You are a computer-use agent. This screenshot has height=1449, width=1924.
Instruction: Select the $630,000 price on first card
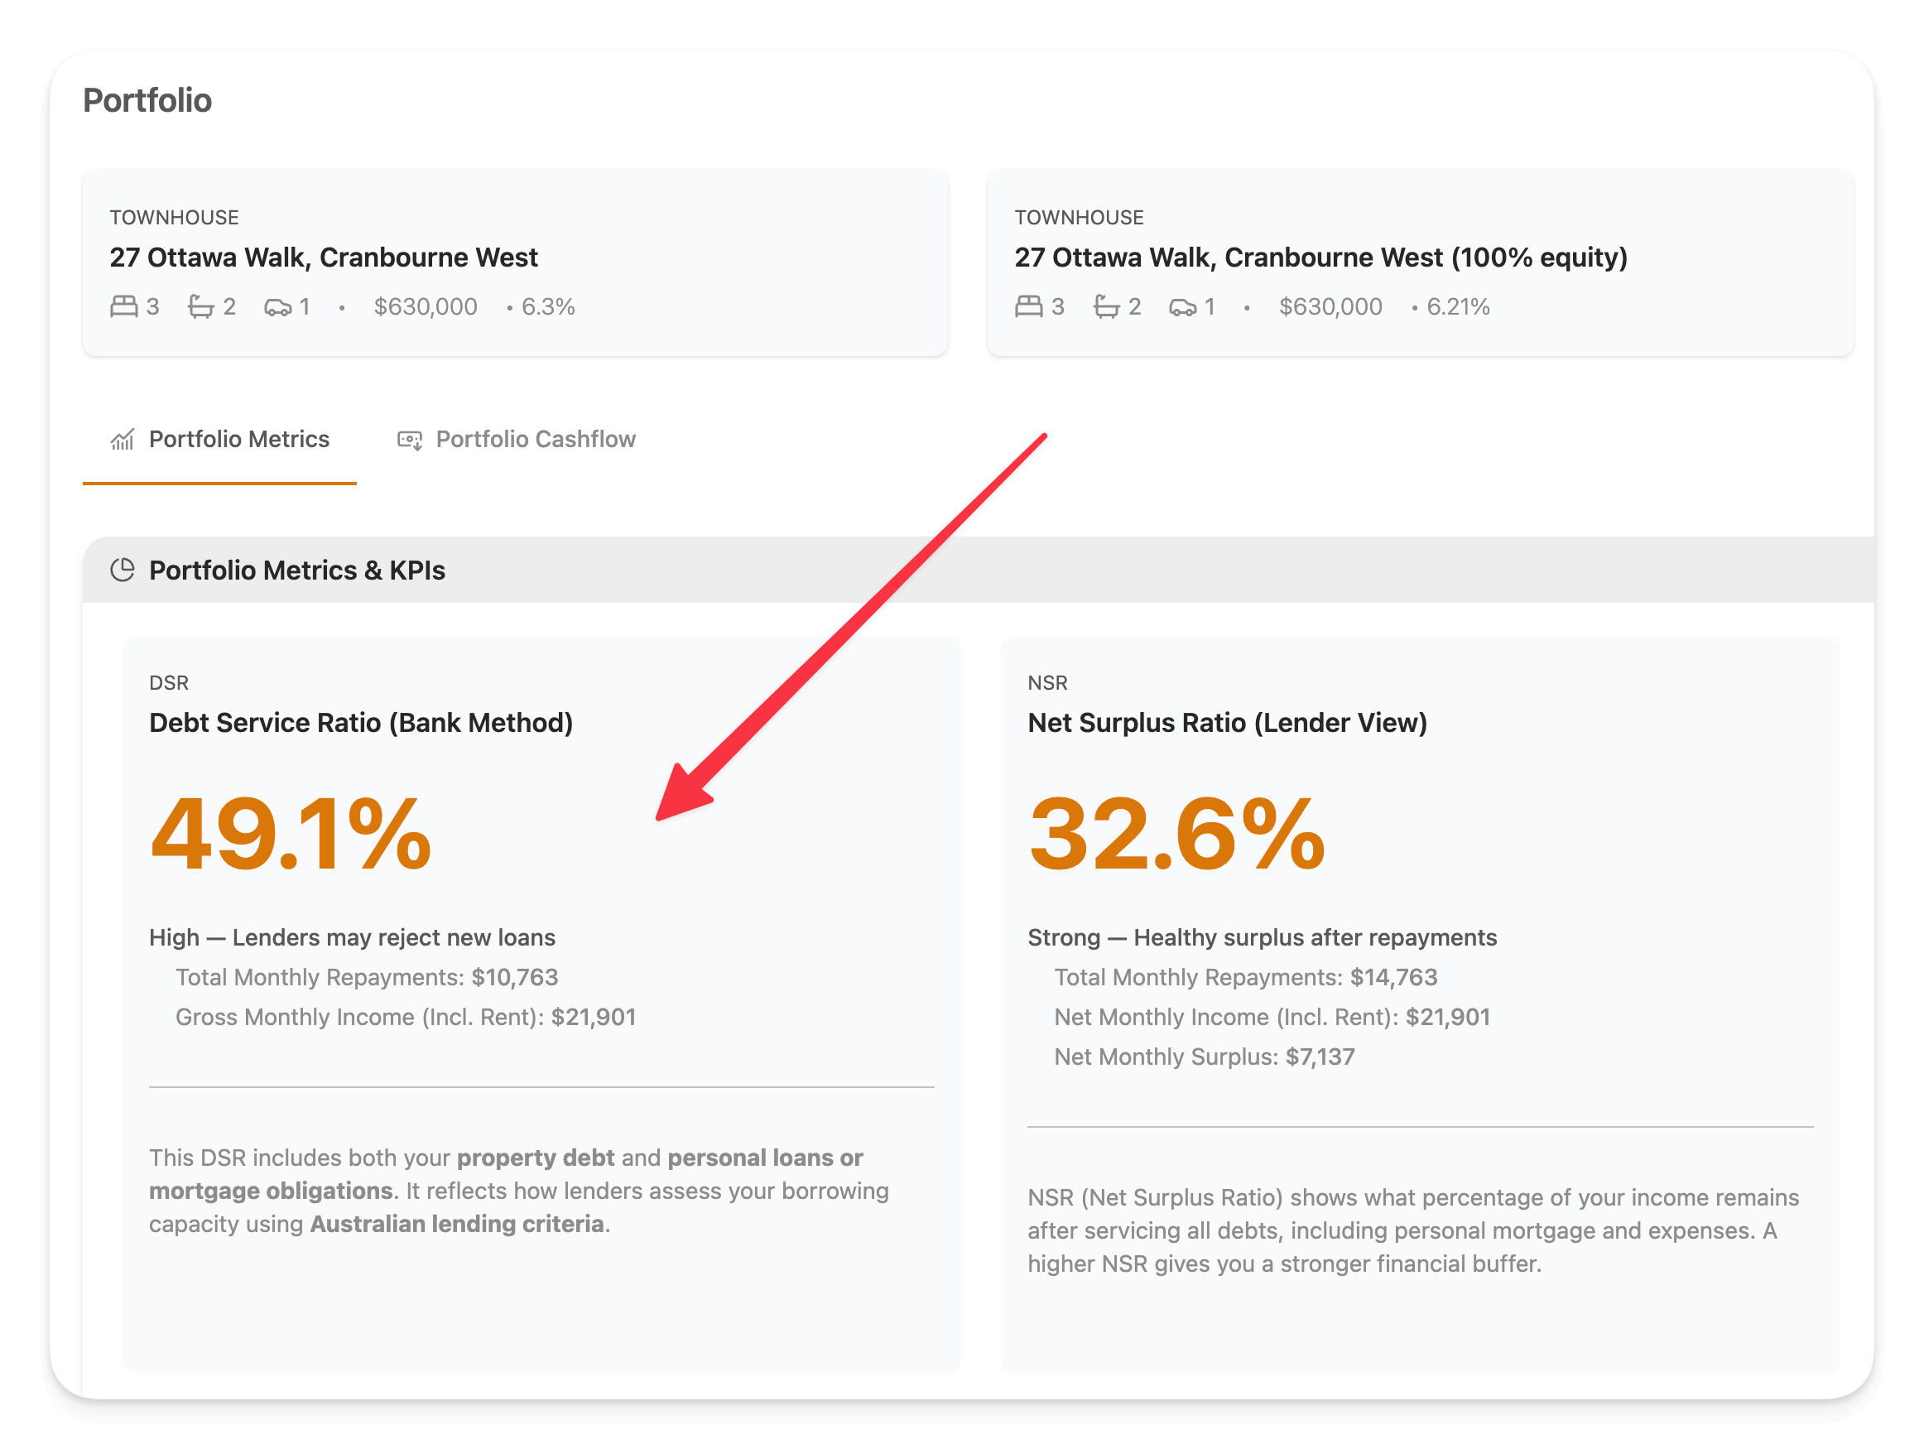[426, 307]
